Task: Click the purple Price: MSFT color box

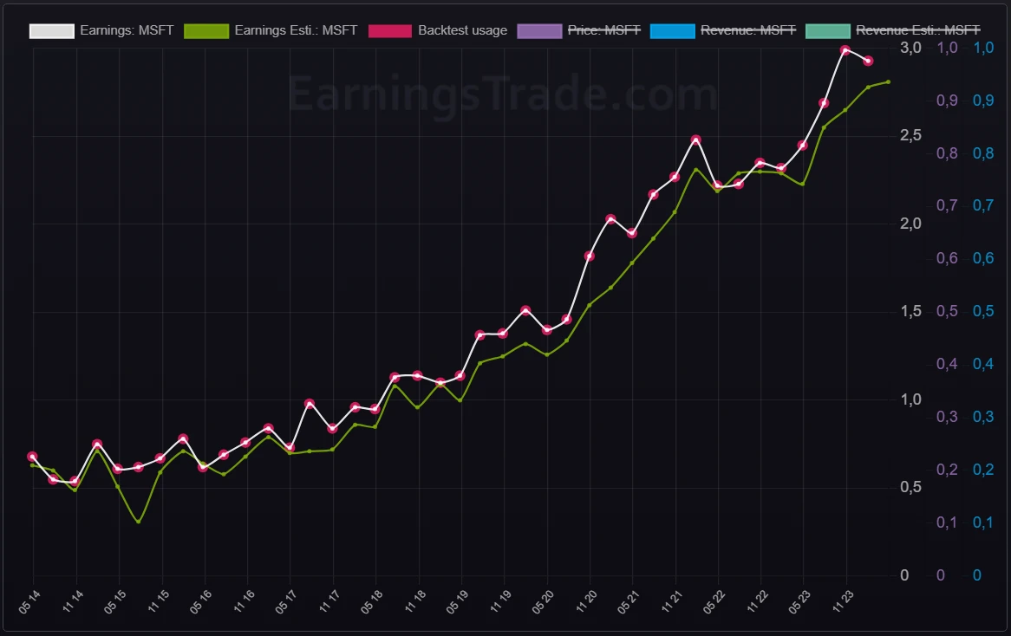Action: tap(539, 30)
